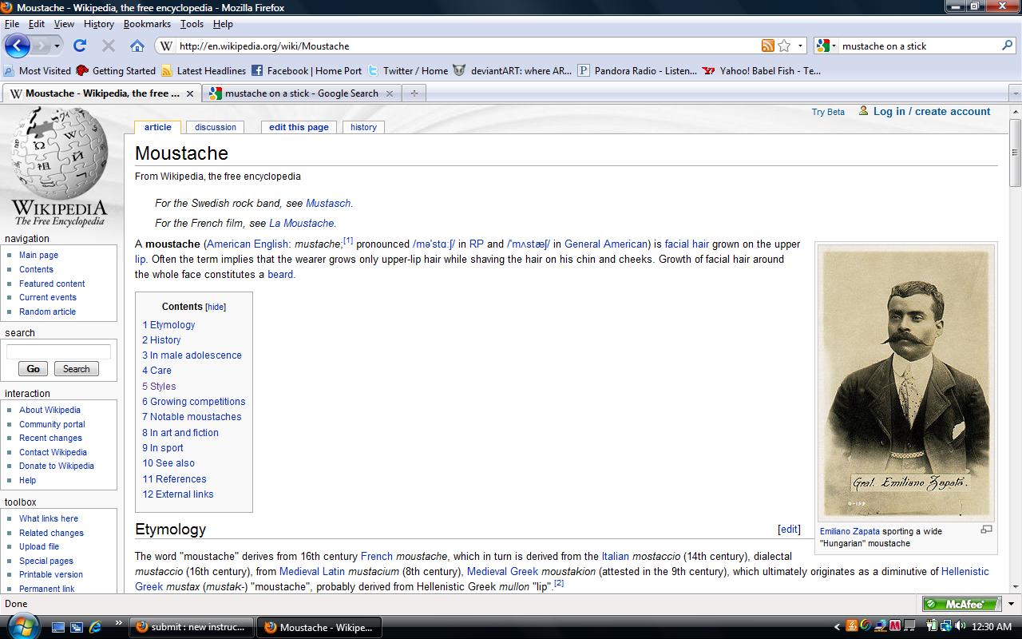Screen dimensions: 1022x639
Task: Open Twitter / Home bookmark
Action: 408,70
